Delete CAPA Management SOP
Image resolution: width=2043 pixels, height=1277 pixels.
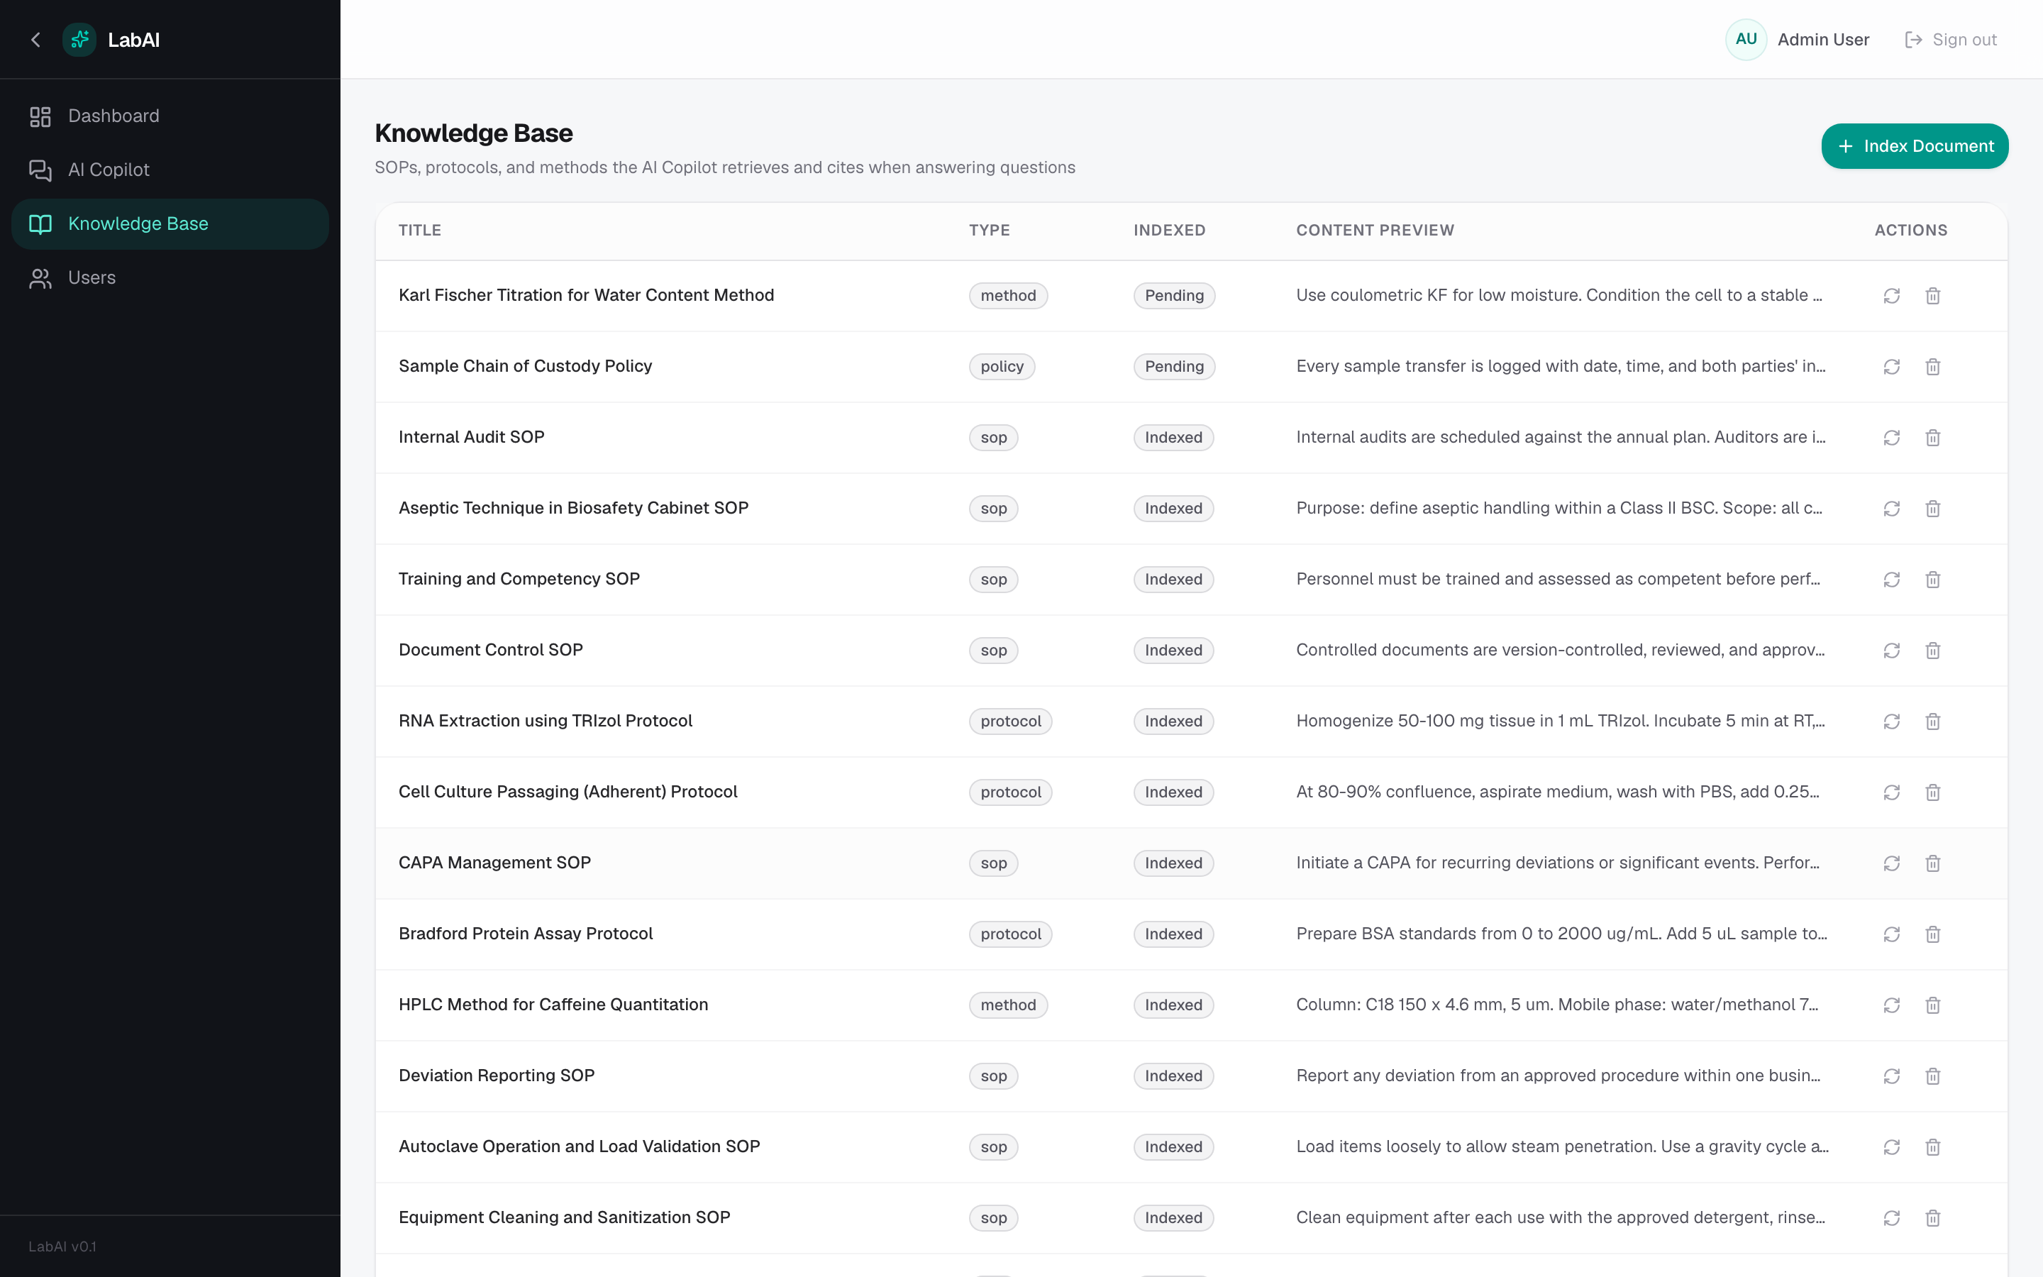[x=1932, y=863]
